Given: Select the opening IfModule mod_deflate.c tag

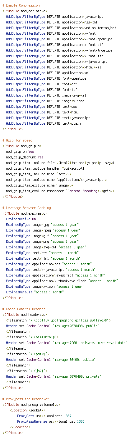Looking at the screenshot, I should (25, 11).
